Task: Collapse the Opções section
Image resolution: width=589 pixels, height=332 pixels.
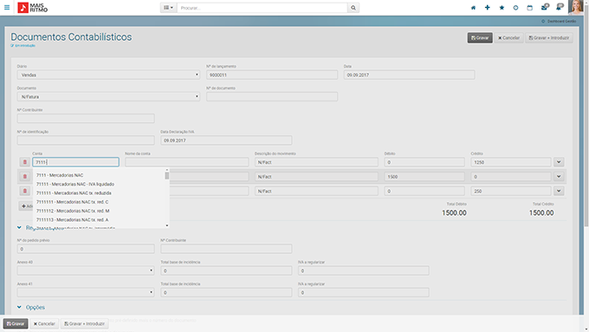Action: coord(31,307)
